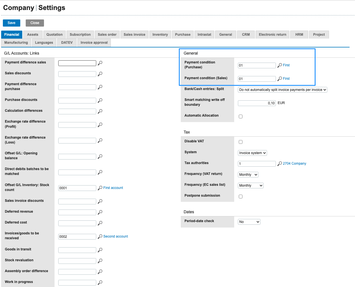This screenshot has height=287, width=355.
Task: Open lookup for Stock revaluation
Action: [x=100, y=261]
